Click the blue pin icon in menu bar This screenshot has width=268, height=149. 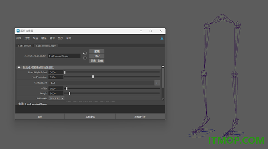(162, 38)
